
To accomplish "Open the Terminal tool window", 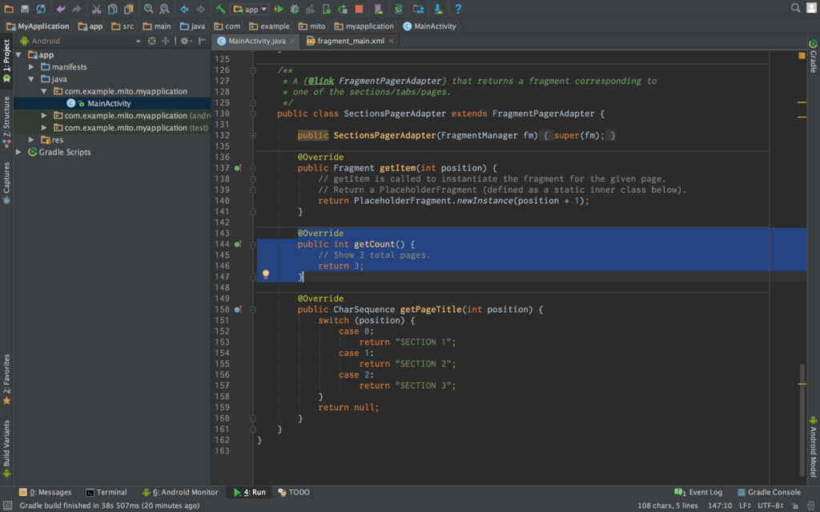I will [x=107, y=492].
